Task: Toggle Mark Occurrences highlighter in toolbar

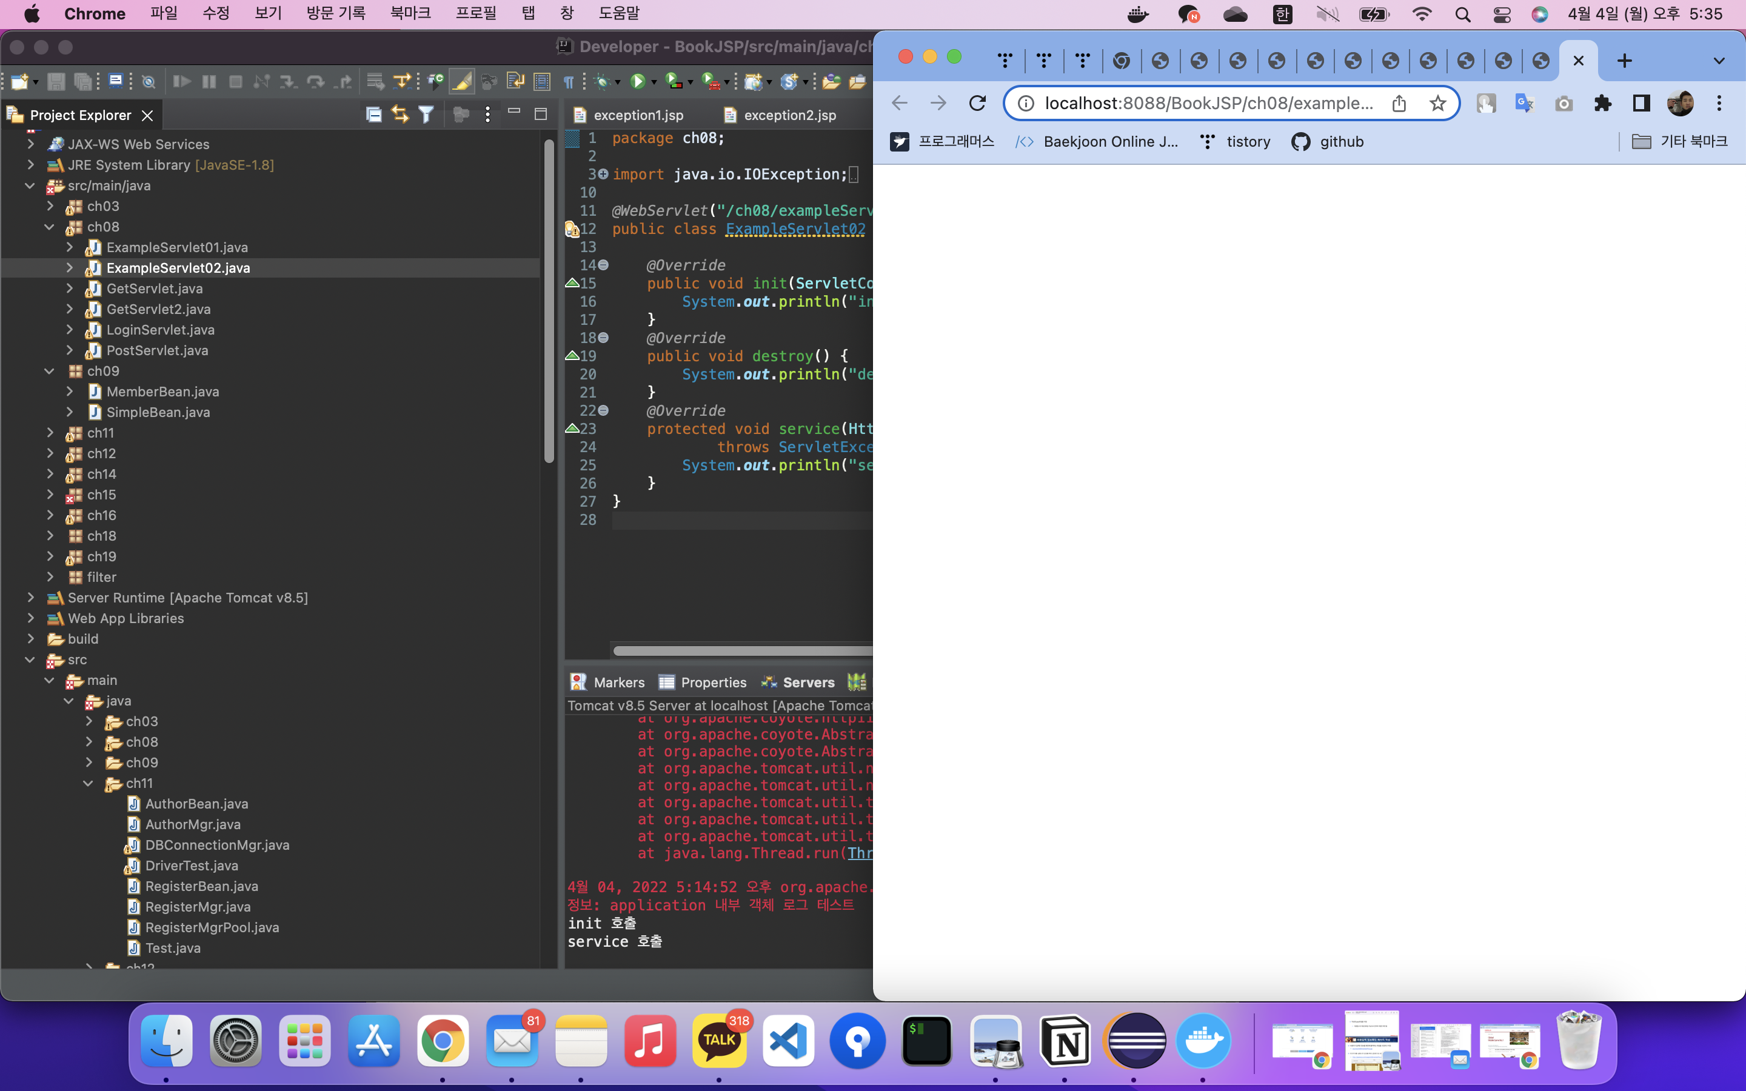Action: tap(462, 82)
